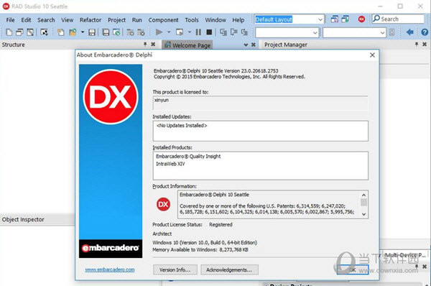This screenshot has width=431, height=286.
Task: Click the Trace Into toolbar icon
Action: click(x=223, y=32)
